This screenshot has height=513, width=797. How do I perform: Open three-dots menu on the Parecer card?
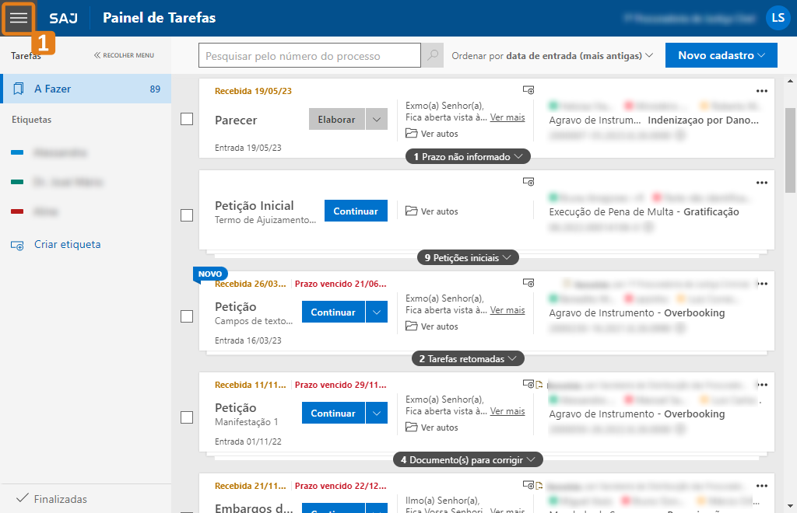coord(761,90)
